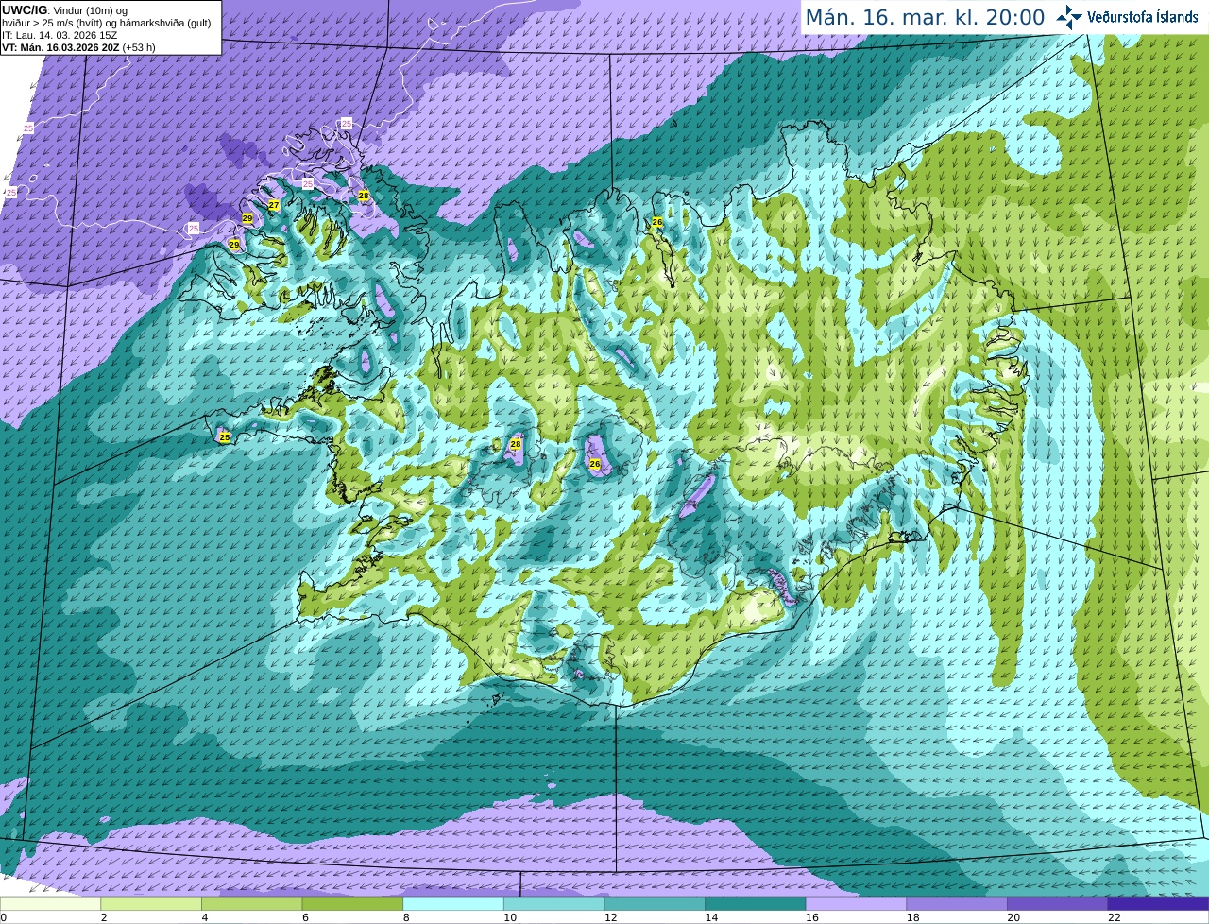The image size is (1209, 924).
Task: Pick the palest 0–2 m/s legend swatch
Action: click(50, 904)
